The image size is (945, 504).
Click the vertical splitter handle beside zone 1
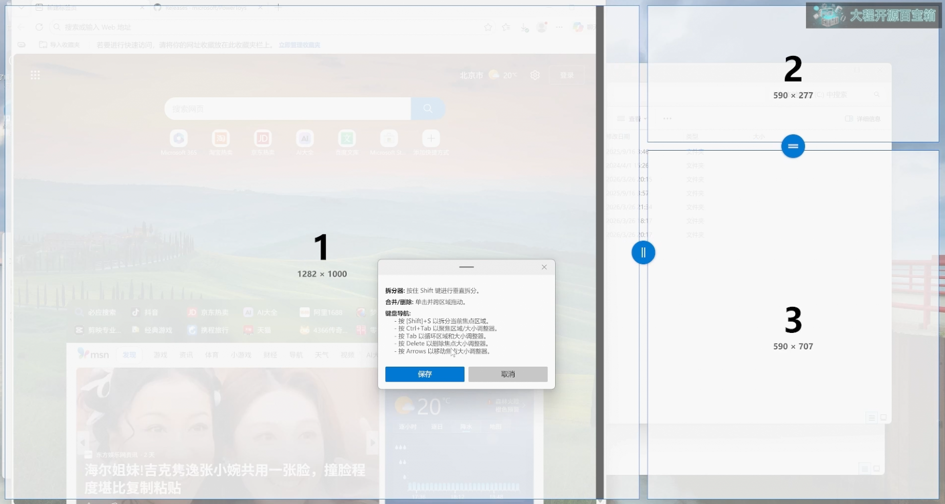(x=643, y=253)
